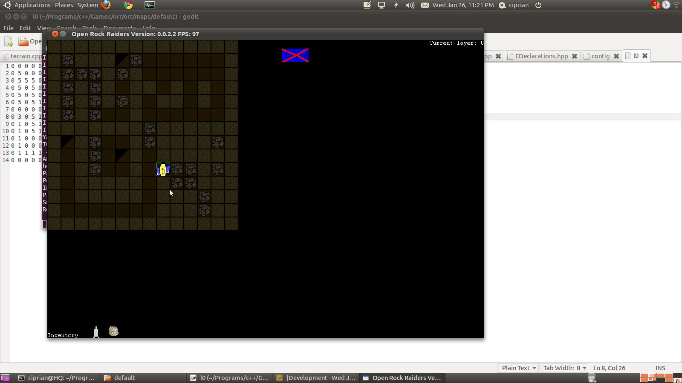Screen dimensions: 682x383
Task: Click the gedit window title bar
Action: [x=341, y=17]
